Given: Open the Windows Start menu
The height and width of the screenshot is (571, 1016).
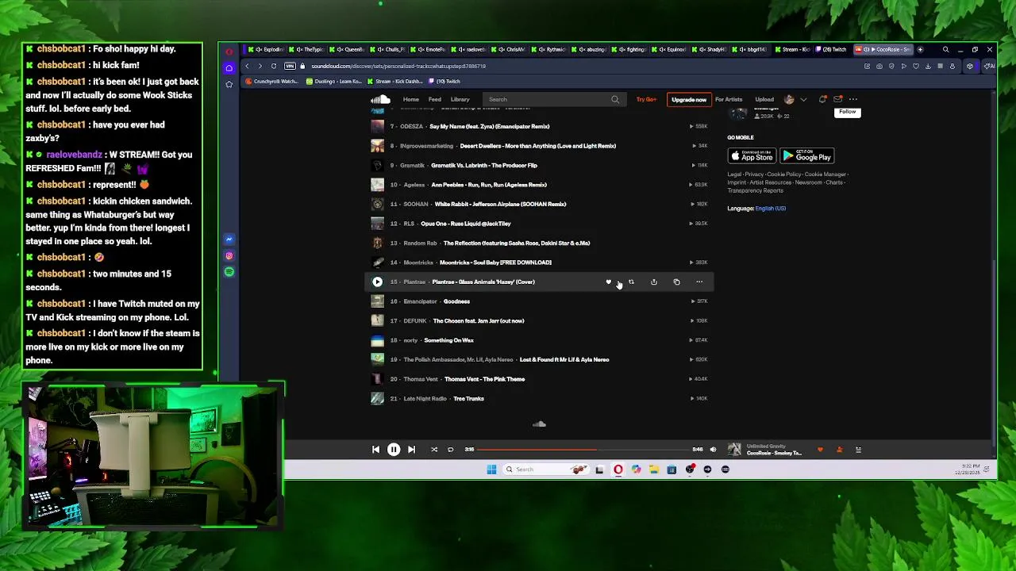Looking at the screenshot, I should pos(491,469).
